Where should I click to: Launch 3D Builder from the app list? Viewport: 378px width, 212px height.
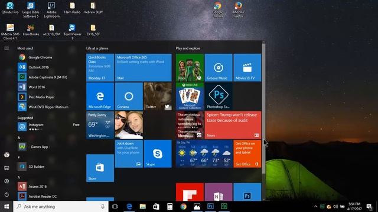click(x=48, y=166)
